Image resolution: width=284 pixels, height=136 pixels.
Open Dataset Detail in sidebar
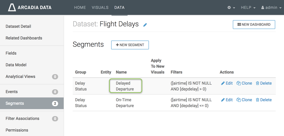[18, 26]
